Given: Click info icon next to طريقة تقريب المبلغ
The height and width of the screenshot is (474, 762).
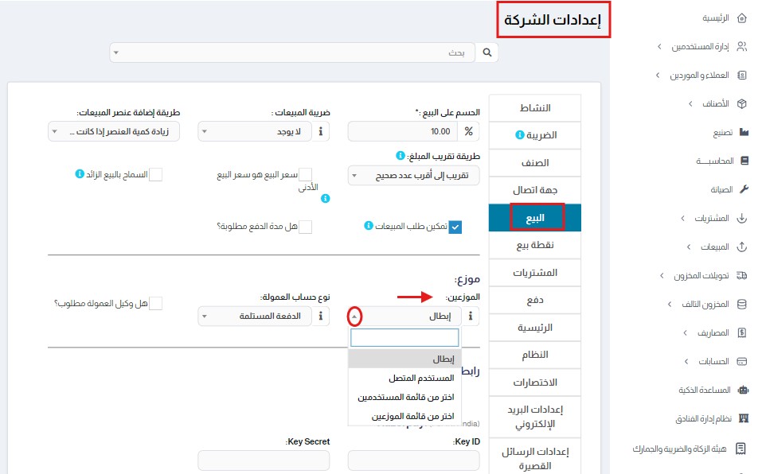Looking at the screenshot, I should tap(400, 155).
